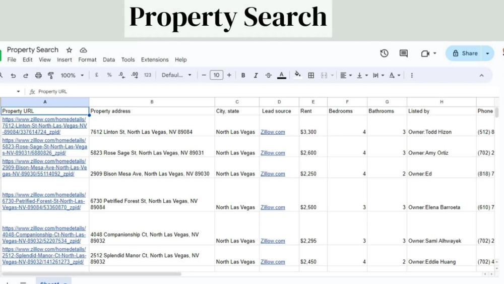504x284 pixels.
Task: Toggle bold formatting
Action: 243,75
